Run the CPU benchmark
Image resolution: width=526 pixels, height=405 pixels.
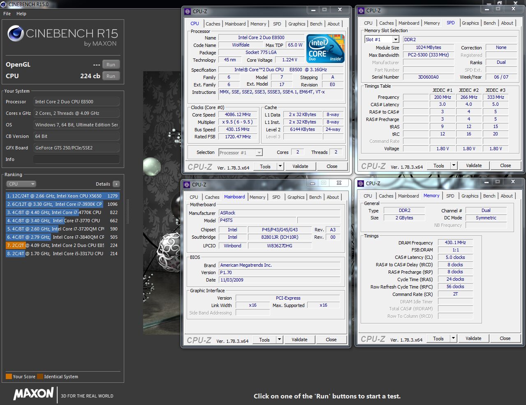(111, 76)
